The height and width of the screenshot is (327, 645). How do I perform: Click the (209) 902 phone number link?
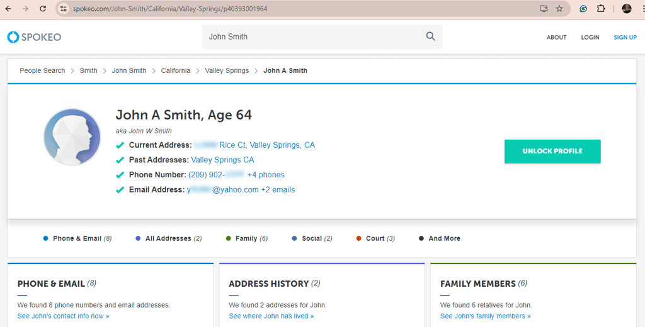(217, 175)
